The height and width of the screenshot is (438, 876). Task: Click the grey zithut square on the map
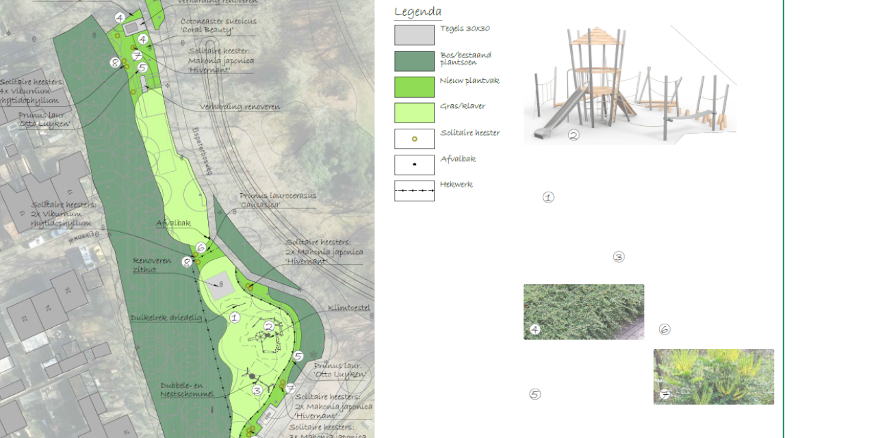[220, 286]
